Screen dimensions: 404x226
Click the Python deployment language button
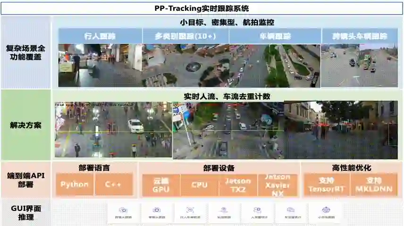75,184
